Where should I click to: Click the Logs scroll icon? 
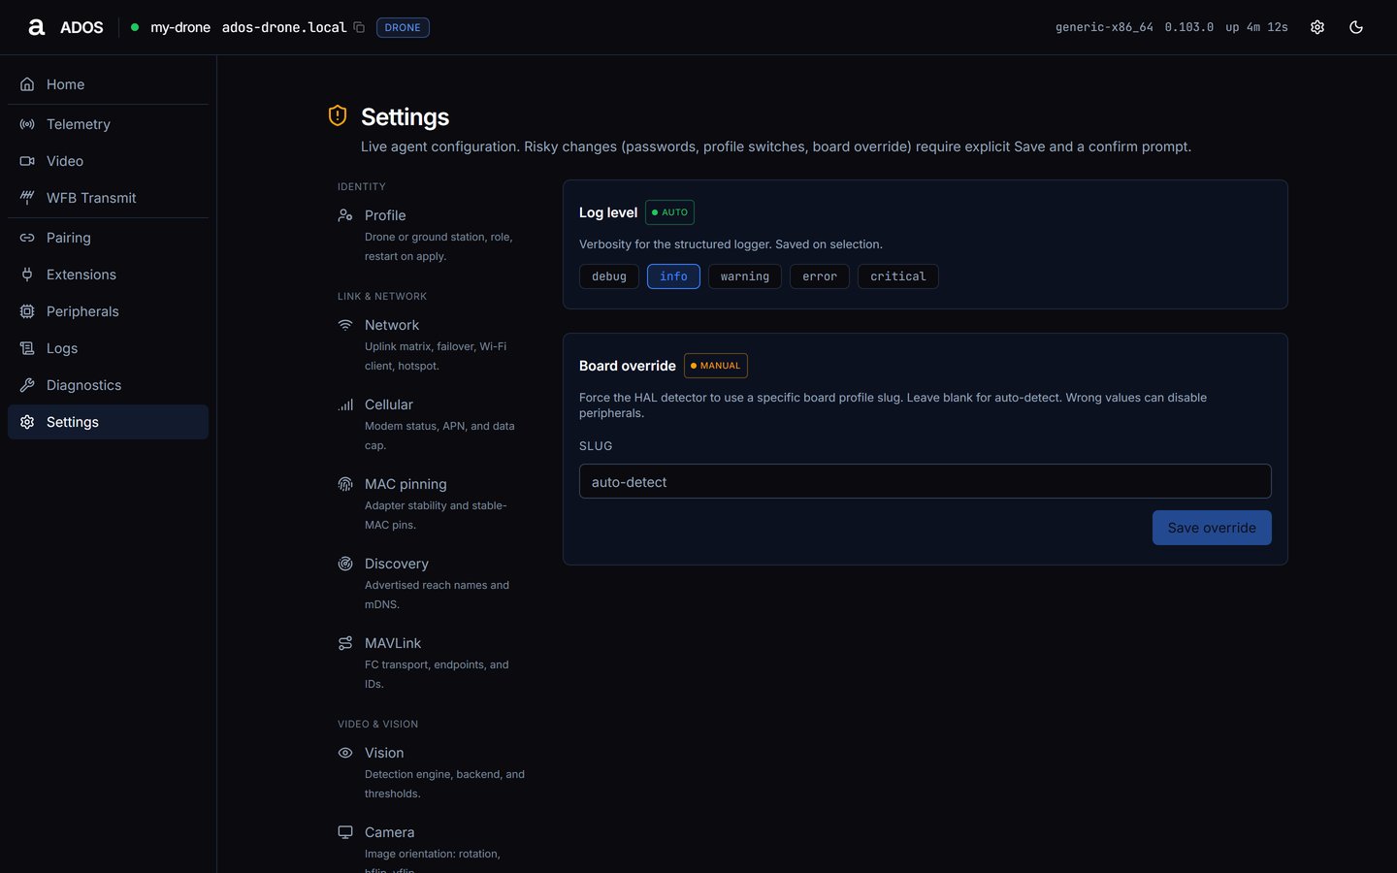[x=27, y=348]
